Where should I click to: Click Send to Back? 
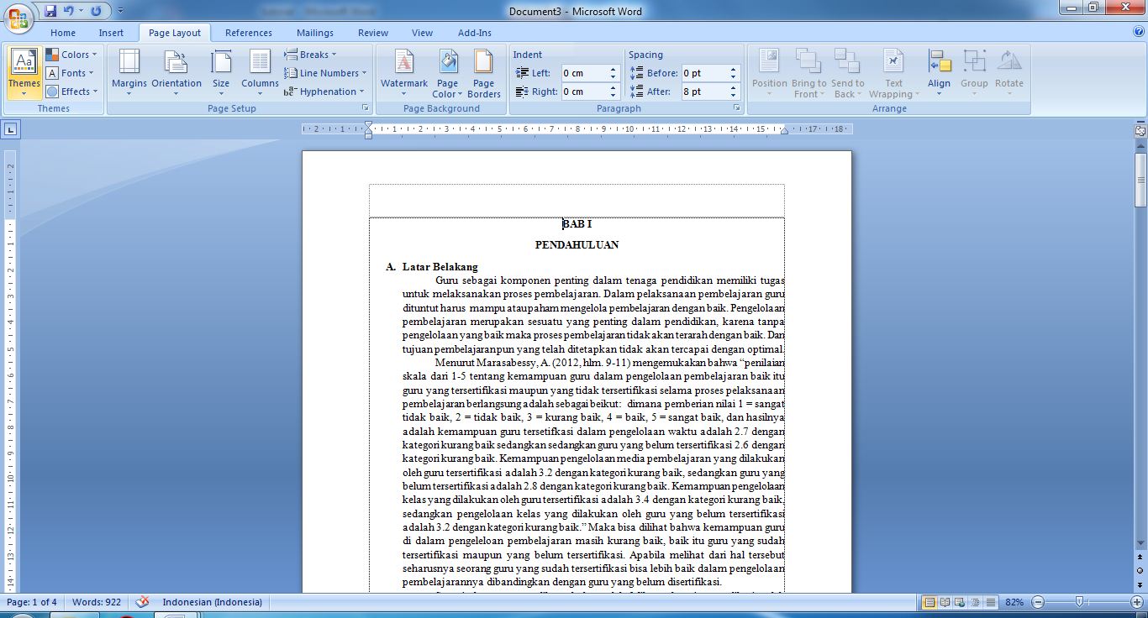click(847, 72)
